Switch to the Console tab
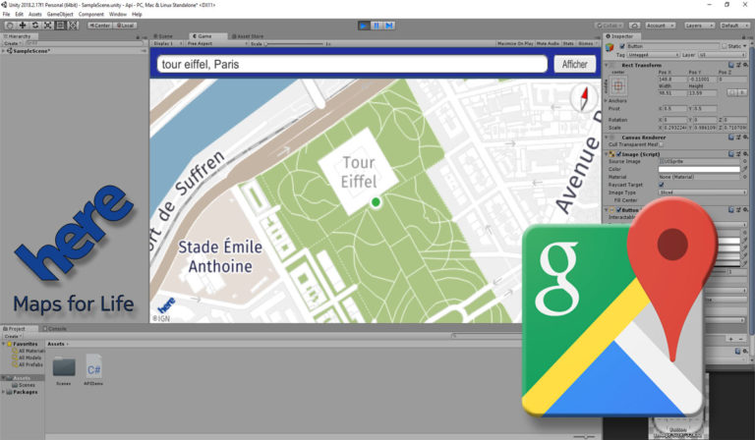 pyautogui.click(x=55, y=329)
